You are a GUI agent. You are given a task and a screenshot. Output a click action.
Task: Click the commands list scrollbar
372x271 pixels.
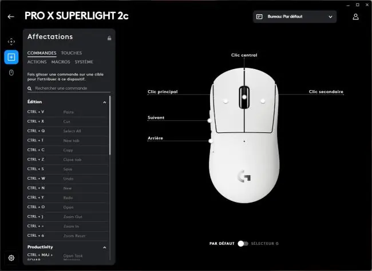pyautogui.click(x=110, y=126)
